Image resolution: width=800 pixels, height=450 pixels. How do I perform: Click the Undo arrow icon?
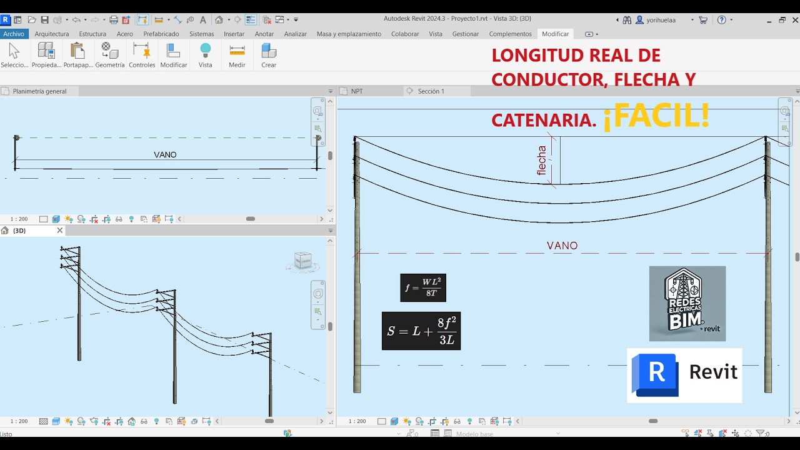[x=76, y=20]
